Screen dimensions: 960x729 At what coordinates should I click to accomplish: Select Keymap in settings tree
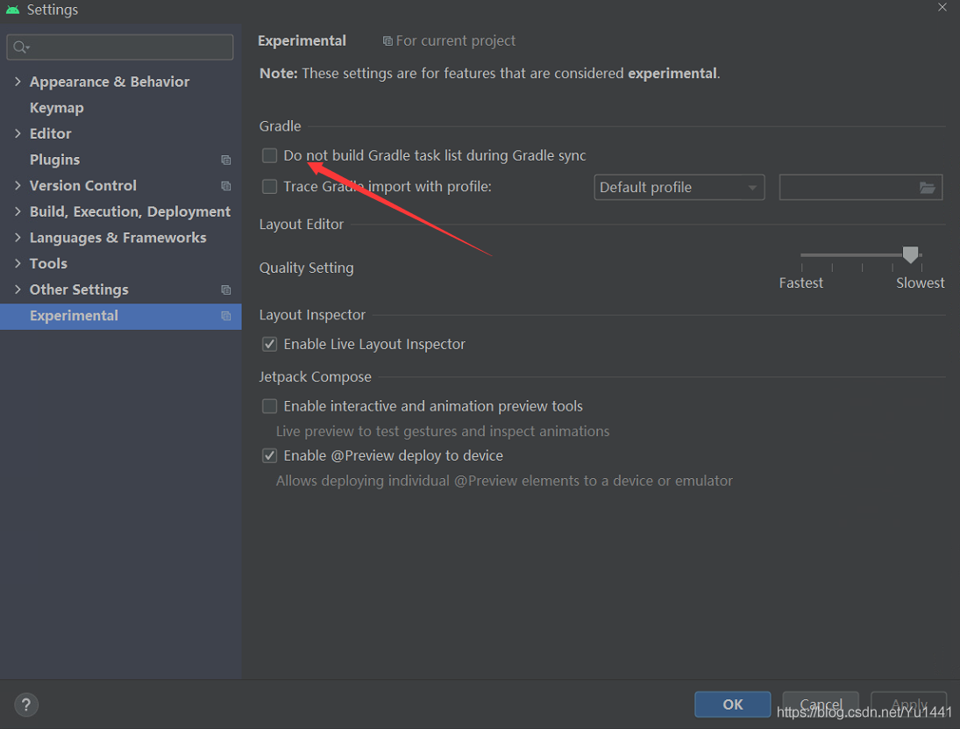[56, 108]
